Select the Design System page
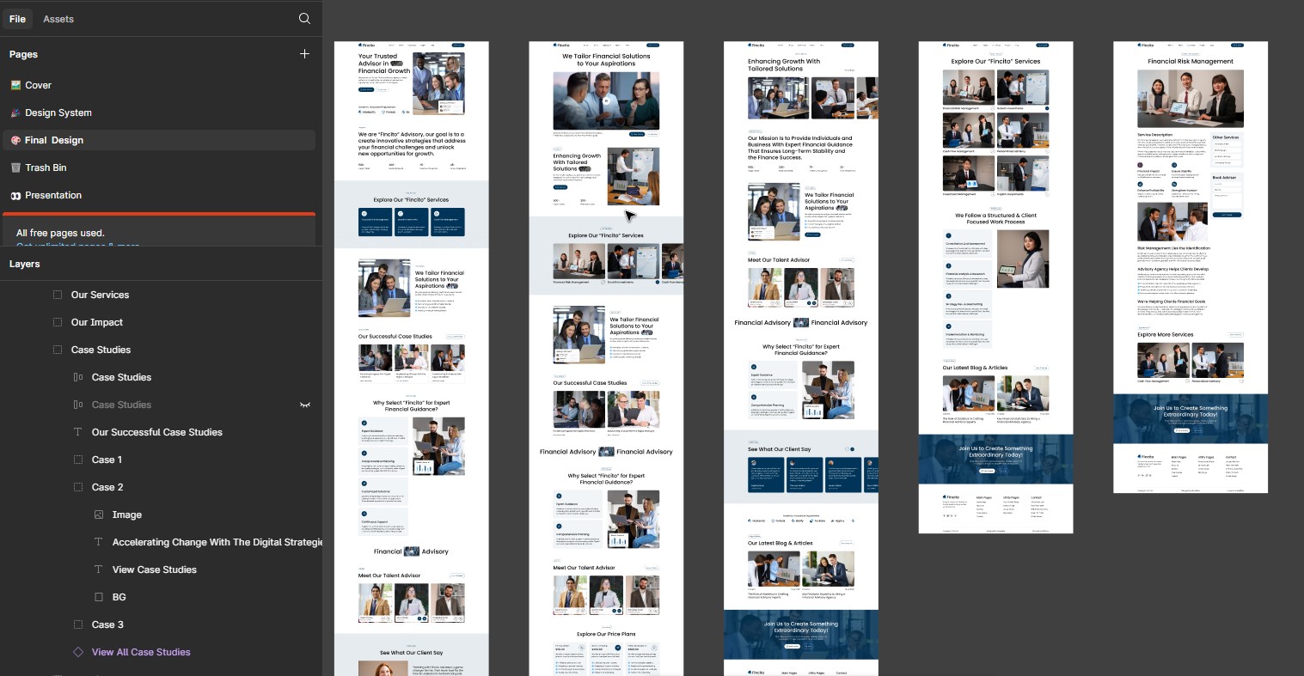The width and height of the screenshot is (1304, 676). (56, 113)
